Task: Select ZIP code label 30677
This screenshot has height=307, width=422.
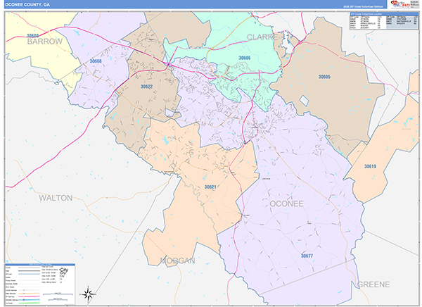Action: click(307, 256)
